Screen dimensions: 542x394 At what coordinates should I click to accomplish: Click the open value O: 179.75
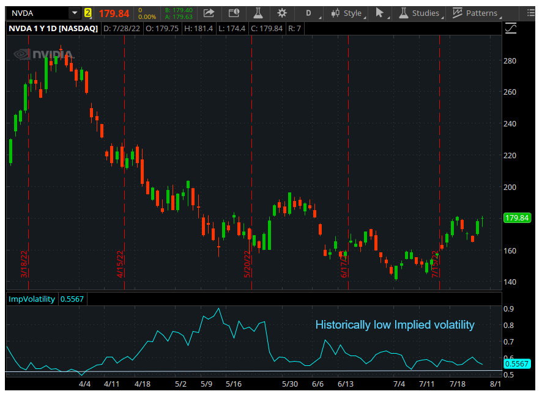pos(162,28)
